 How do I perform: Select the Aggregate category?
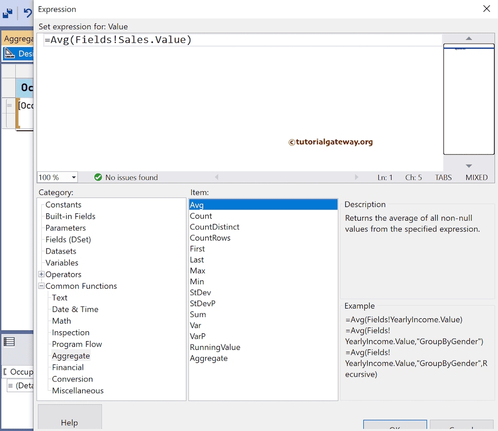(71, 355)
